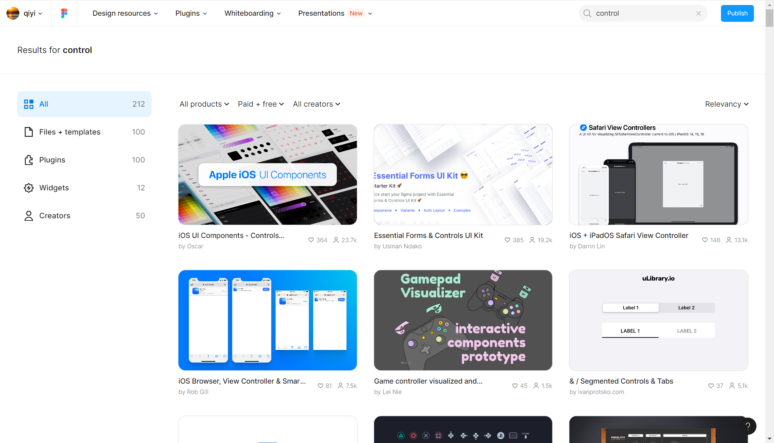Click the Widgets sidebar icon
Viewport: 774px width, 443px height.
tap(28, 187)
